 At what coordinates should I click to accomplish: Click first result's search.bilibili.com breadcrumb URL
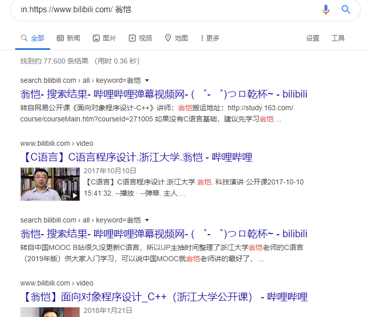point(81,80)
